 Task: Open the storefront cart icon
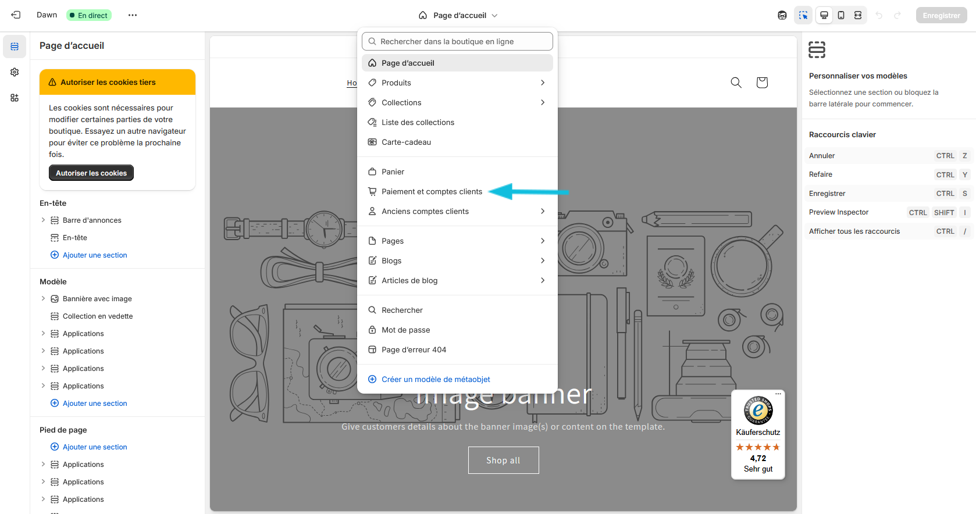762,83
